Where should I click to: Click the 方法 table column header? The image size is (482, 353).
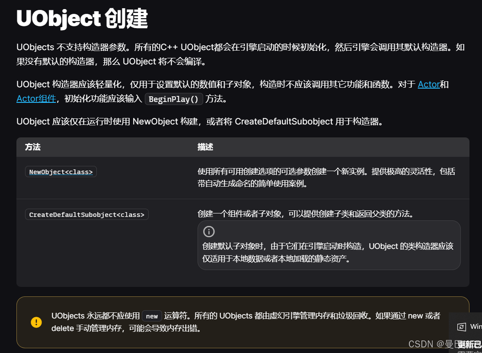[33, 147]
